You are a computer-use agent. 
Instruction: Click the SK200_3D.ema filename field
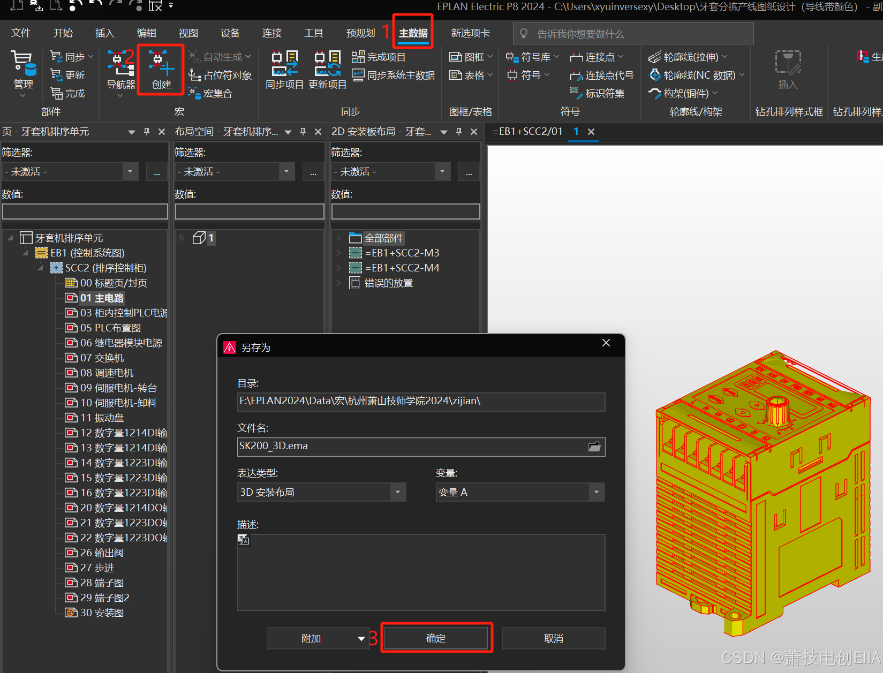point(412,447)
